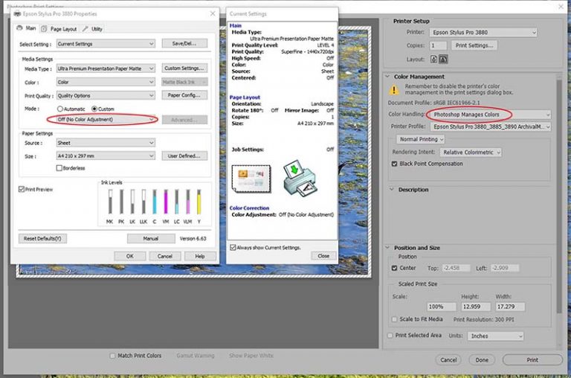Click the Paper Config... button
The height and width of the screenshot is (378, 571).
(x=184, y=95)
